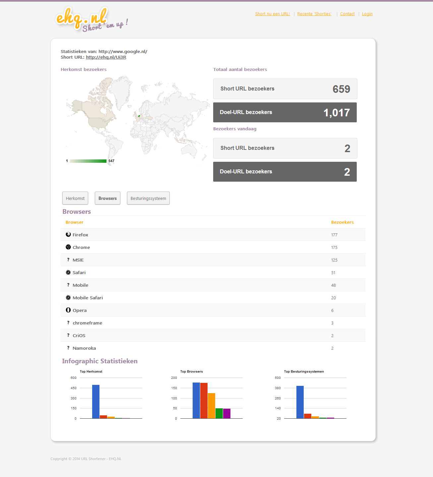Click today's Short URL bezoekers box
Image resolution: width=433 pixels, height=477 pixels.
point(285,148)
